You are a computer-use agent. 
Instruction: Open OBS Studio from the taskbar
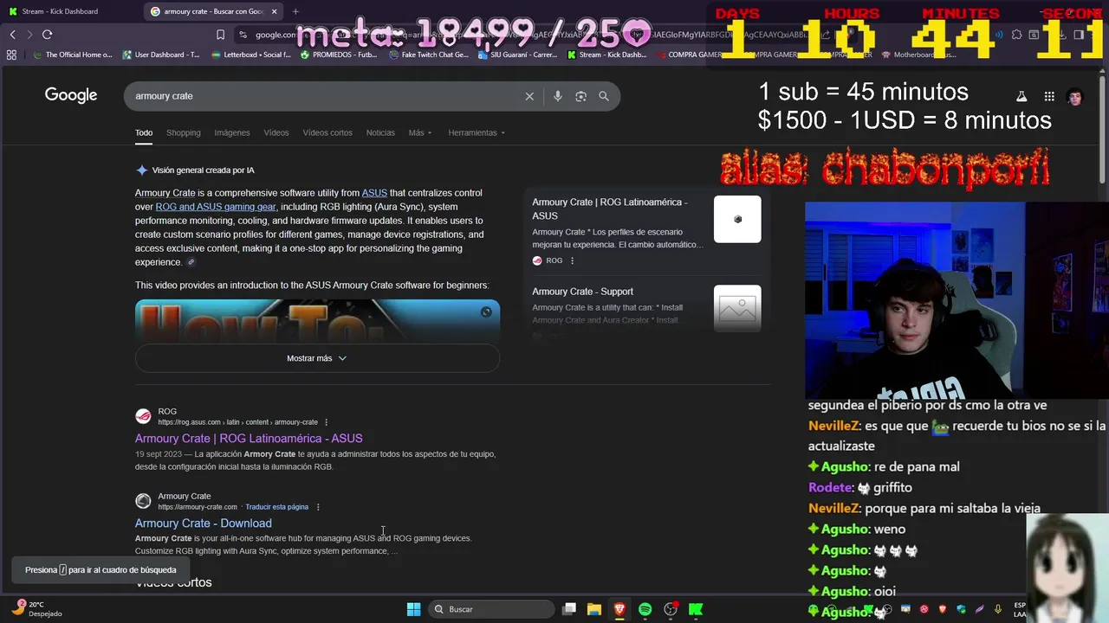(x=670, y=609)
